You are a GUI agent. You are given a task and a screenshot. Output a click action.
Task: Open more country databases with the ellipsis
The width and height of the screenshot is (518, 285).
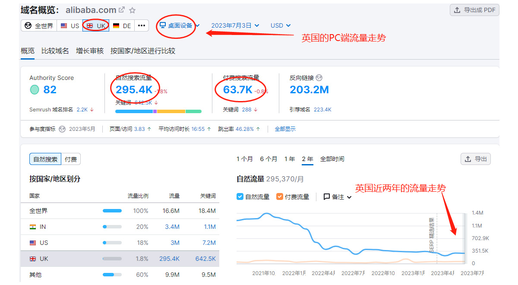point(142,25)
